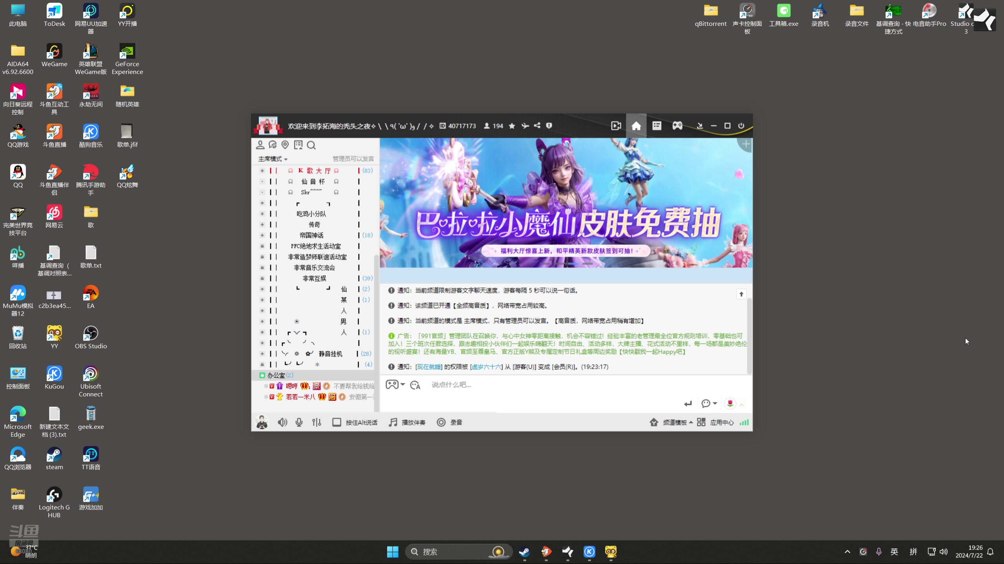Click own user avatar in bottom bar
Screen dimensions: 1004x564
click(262, 422)
